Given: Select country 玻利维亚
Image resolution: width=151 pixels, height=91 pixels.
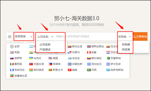Looking at the screenshot, I should pyautogui.click(x=36, y=70).
